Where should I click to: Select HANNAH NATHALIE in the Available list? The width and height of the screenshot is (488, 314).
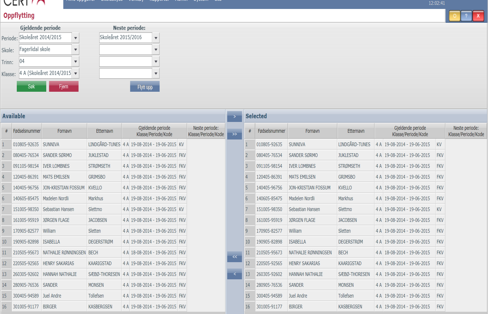click(x=60, y=274)
